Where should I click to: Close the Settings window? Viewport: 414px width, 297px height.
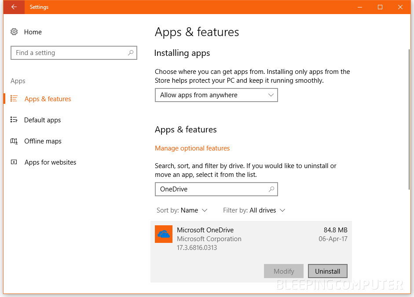tap(400, 7)
